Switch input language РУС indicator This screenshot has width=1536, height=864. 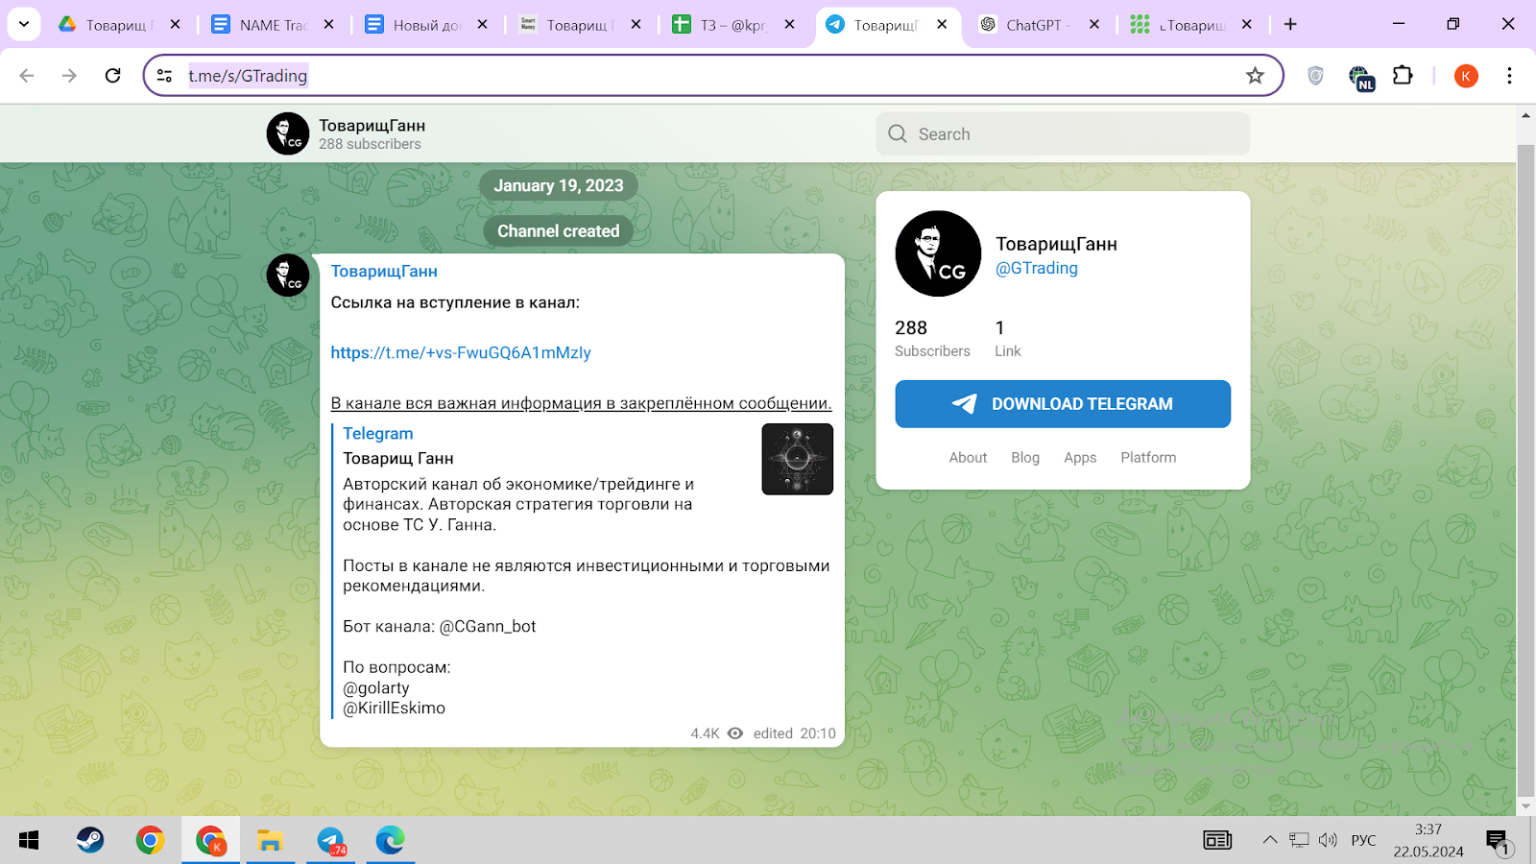[1363, 840]
